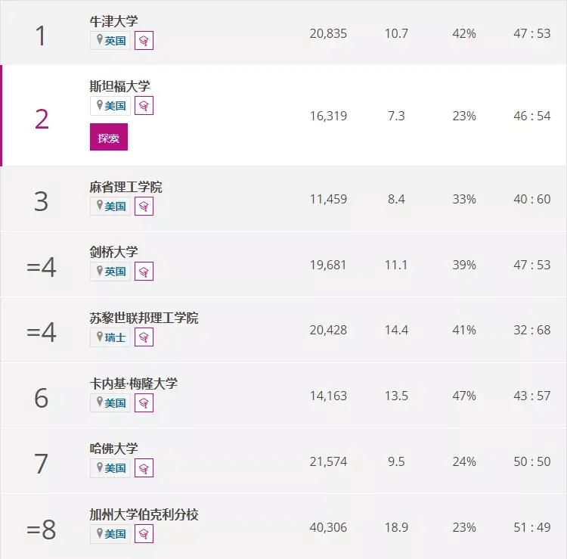Click graduation cap icon in 斯坦福大学 row
This screenshot has width=567, height=559.
tap(144, 106)
